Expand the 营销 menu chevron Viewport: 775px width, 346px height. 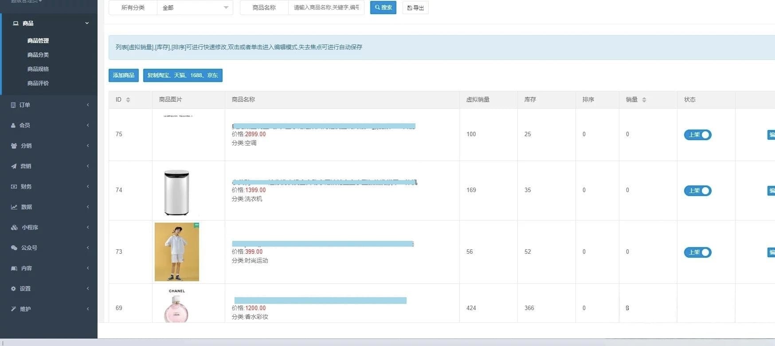88,166
